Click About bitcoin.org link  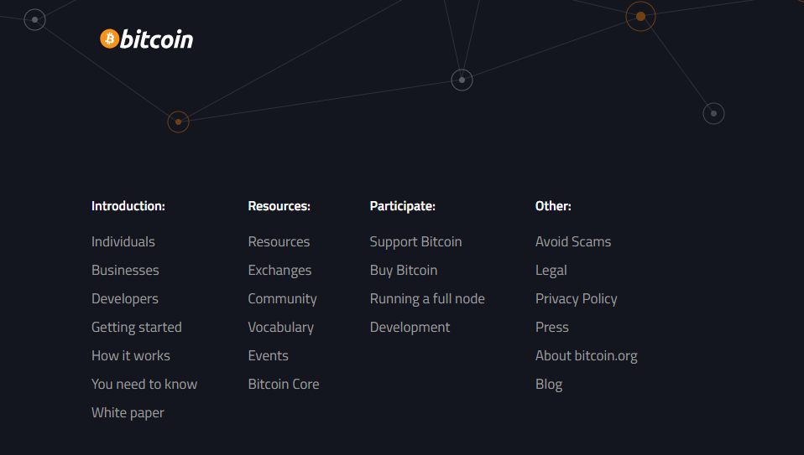coord(586,355)
